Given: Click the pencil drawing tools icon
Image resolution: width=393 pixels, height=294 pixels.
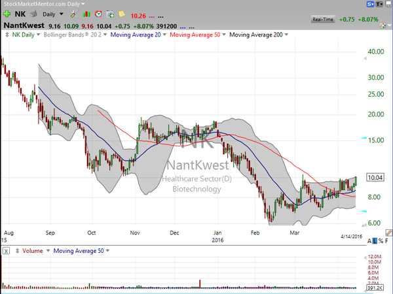Looking at the screenshot, I should [388, 233].
